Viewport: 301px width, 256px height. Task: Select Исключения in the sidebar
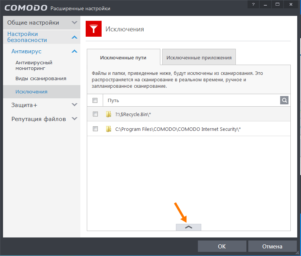coord(42,92)
